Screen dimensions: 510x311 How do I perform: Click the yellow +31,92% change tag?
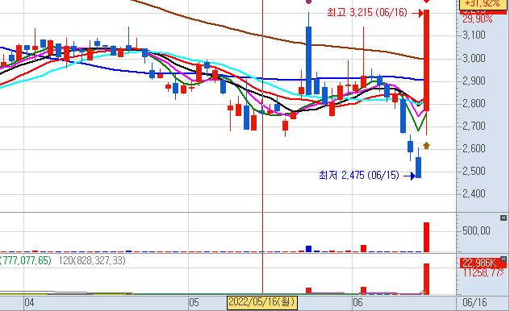pos(483,4)
